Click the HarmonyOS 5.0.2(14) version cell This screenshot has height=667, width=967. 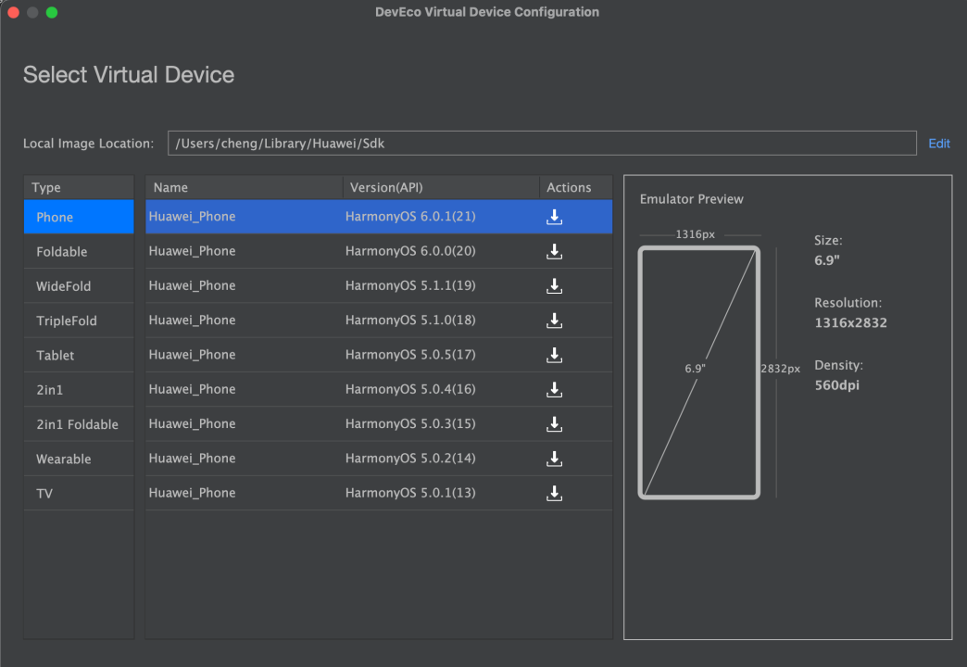(410, 459)
